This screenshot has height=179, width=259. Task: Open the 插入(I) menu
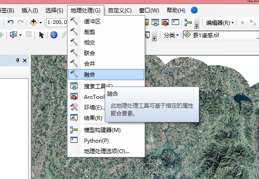tap(30, 11)
